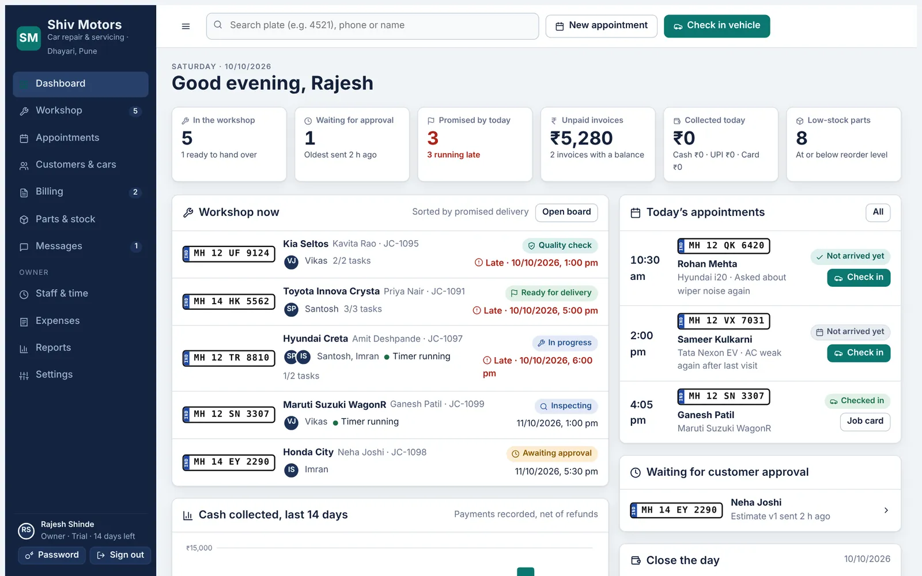Click the search plate, phone or name field

(x=372, y=26)
